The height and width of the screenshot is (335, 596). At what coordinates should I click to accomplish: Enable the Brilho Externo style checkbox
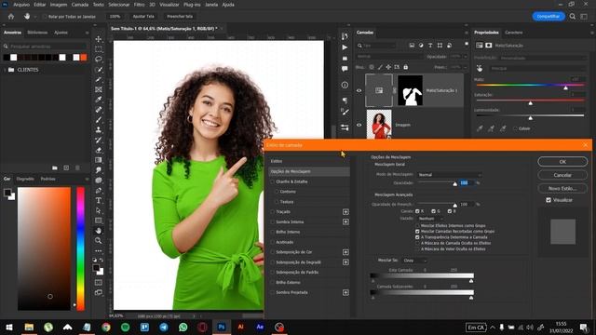273,283
